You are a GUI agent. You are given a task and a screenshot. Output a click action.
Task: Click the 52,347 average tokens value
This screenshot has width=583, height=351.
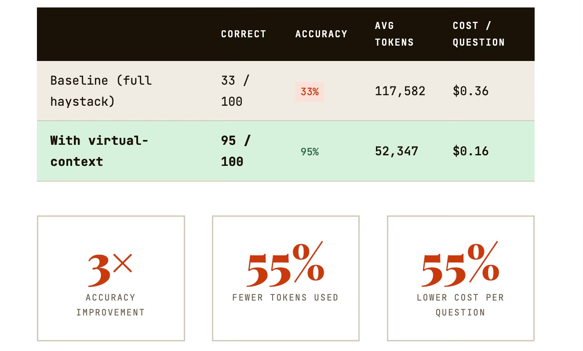point(397,151)
